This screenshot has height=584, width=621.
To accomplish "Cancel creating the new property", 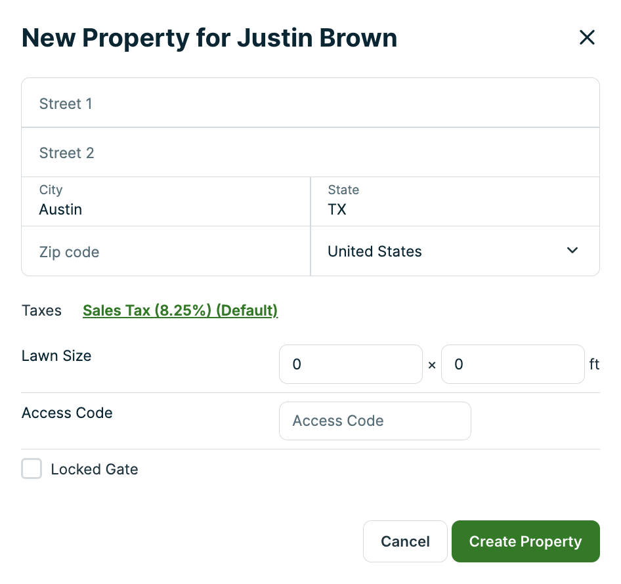I will (x=405, y=541).
